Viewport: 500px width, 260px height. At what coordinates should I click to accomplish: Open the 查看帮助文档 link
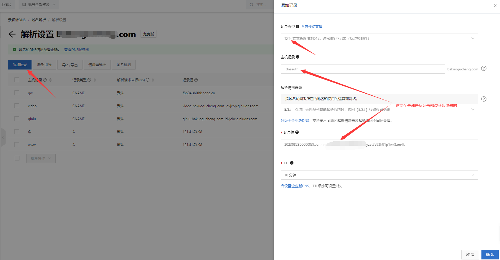point(311,27)
